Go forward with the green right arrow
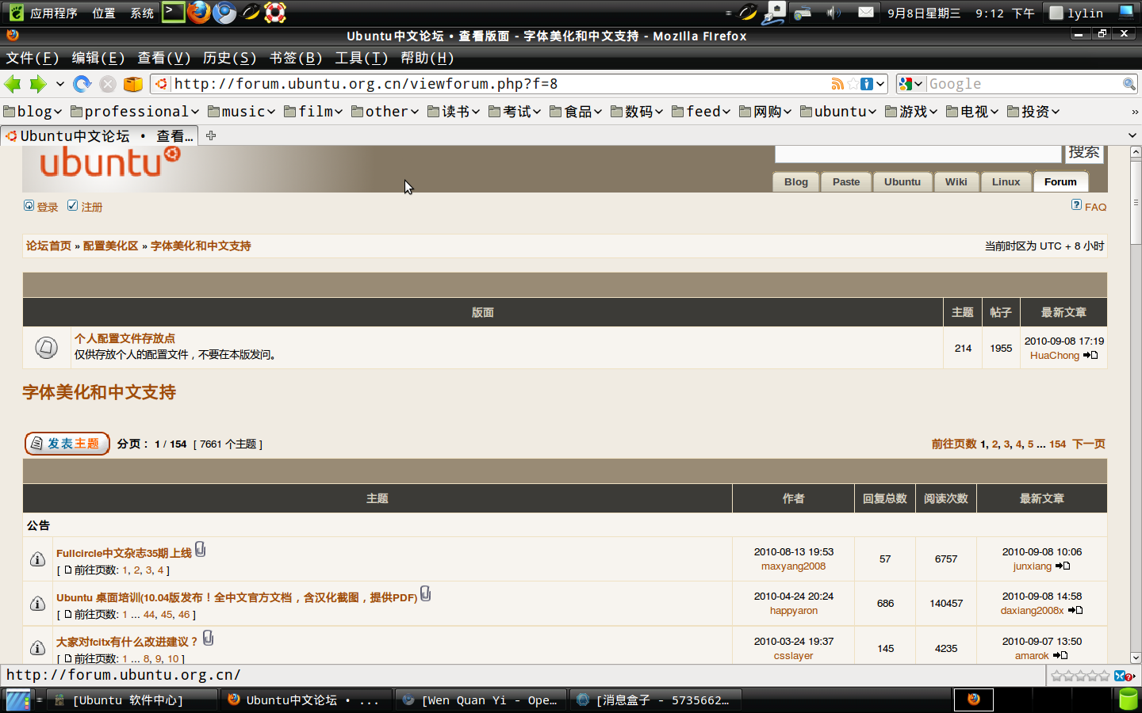 [38, 84]
